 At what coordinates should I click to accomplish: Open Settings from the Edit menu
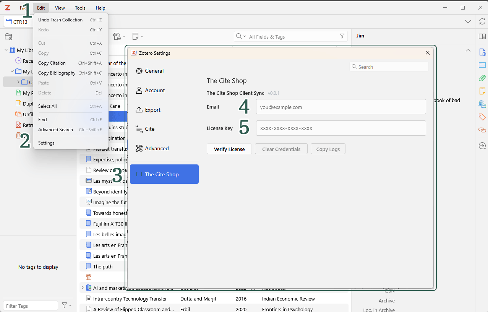[x=71, y=143]
